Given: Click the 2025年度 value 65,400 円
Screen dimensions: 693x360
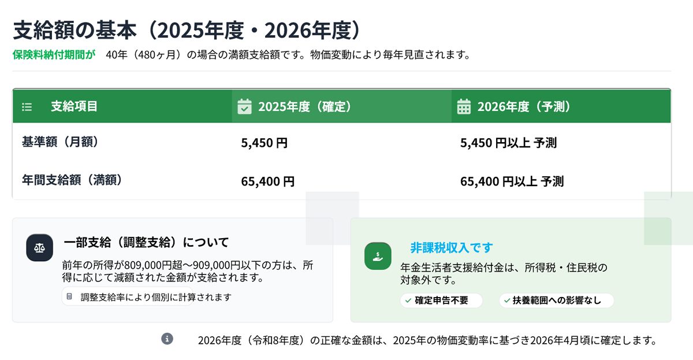Looking at the screenshot, I should coord(267,181).
